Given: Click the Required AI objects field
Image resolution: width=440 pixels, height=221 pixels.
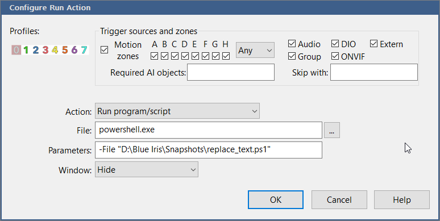Looking at the screenshot, I should point(231,72).
